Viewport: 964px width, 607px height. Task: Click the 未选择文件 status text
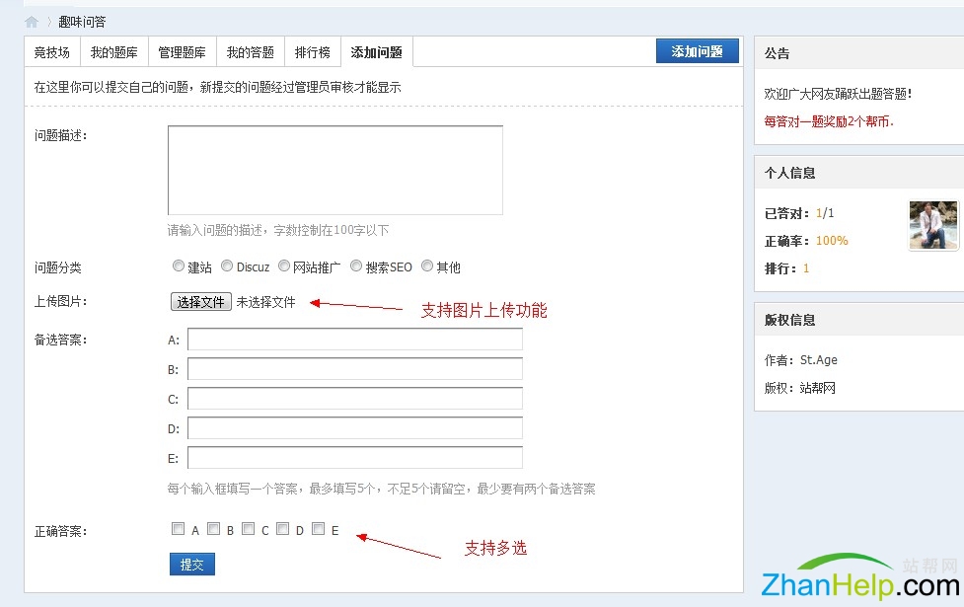[x=265, y=302]
